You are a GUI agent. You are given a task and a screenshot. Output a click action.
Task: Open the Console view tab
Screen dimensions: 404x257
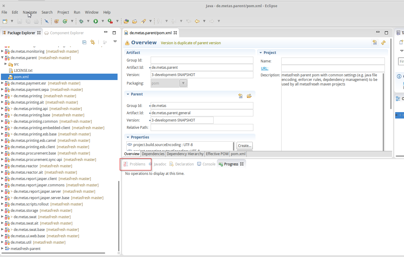206,164
